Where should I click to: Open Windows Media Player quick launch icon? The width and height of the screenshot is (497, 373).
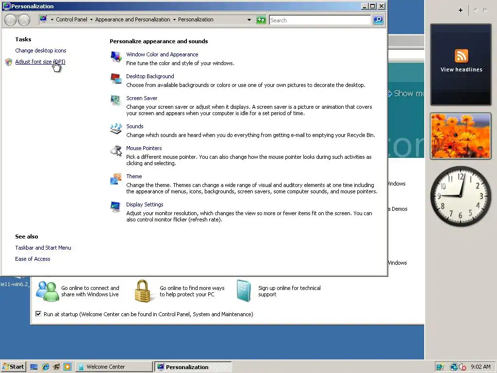[67, 367]
